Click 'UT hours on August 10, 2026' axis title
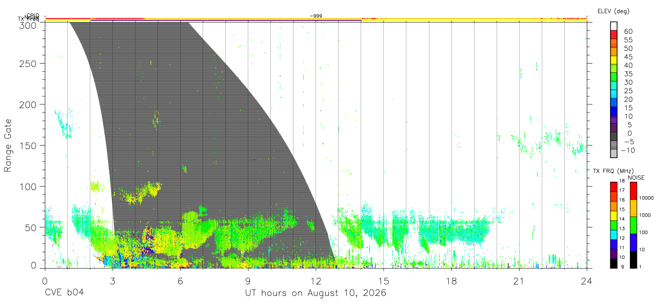The image size is (660, 304). coord(315,293)
